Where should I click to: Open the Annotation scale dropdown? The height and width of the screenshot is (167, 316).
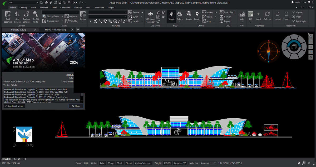coord(208,163)
